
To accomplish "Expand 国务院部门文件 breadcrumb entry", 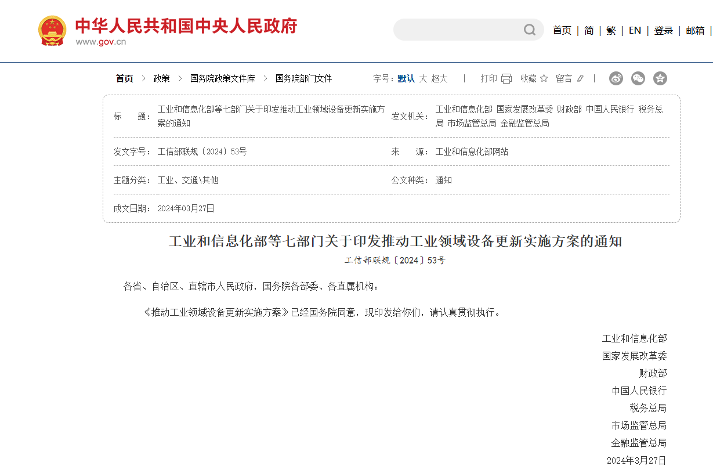I will click(303, 78).
